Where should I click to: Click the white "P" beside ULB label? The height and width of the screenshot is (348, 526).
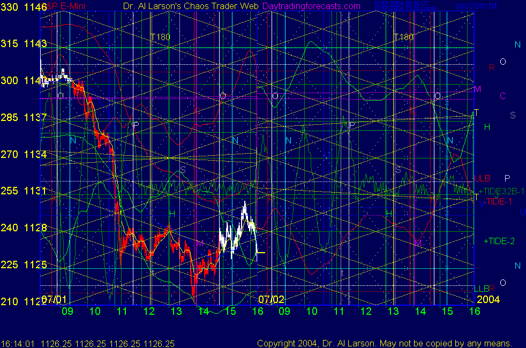coord(507,178)
